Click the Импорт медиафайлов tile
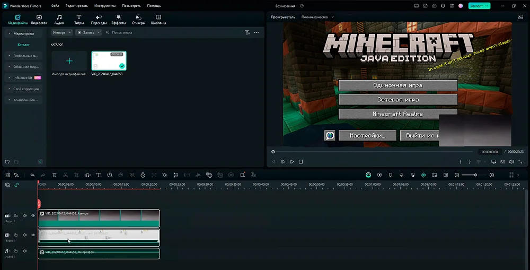The height and width of the screenshot is (270, 530). [x=69, y=61]
